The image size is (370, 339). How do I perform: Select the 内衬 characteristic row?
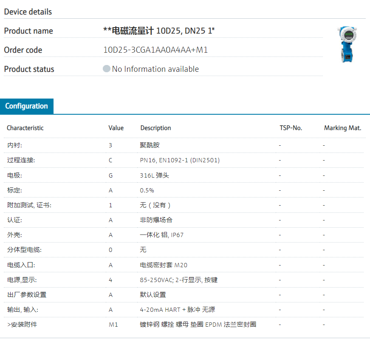point(14,145)
